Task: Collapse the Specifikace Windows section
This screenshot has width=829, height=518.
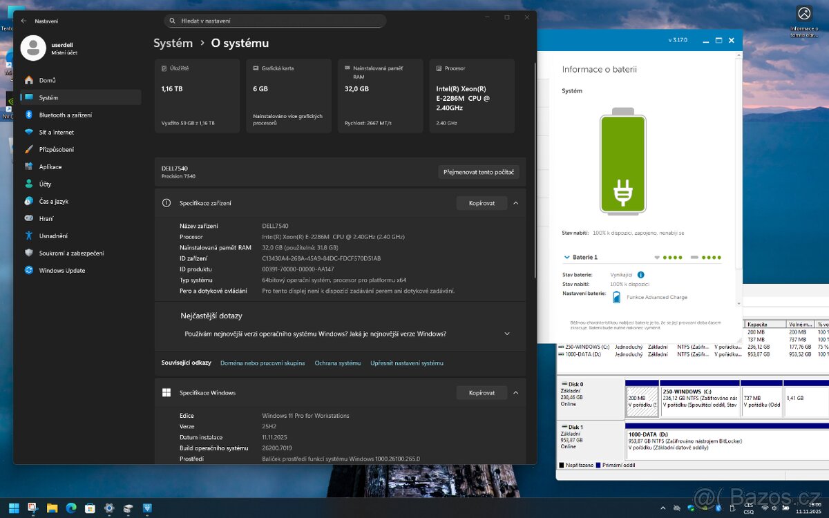Action: pos(515,392)
